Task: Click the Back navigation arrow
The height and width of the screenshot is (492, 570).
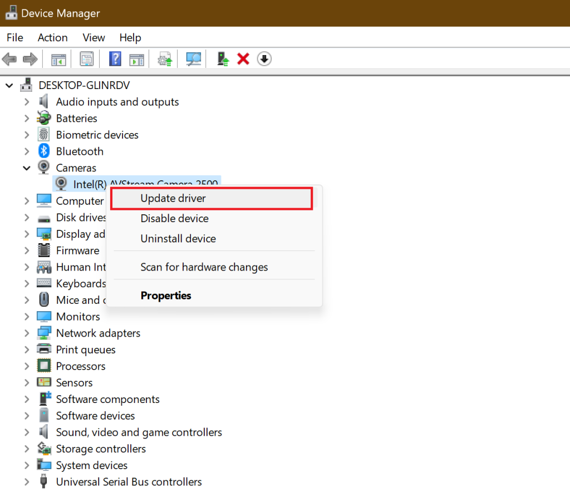Action: [9, 58]
